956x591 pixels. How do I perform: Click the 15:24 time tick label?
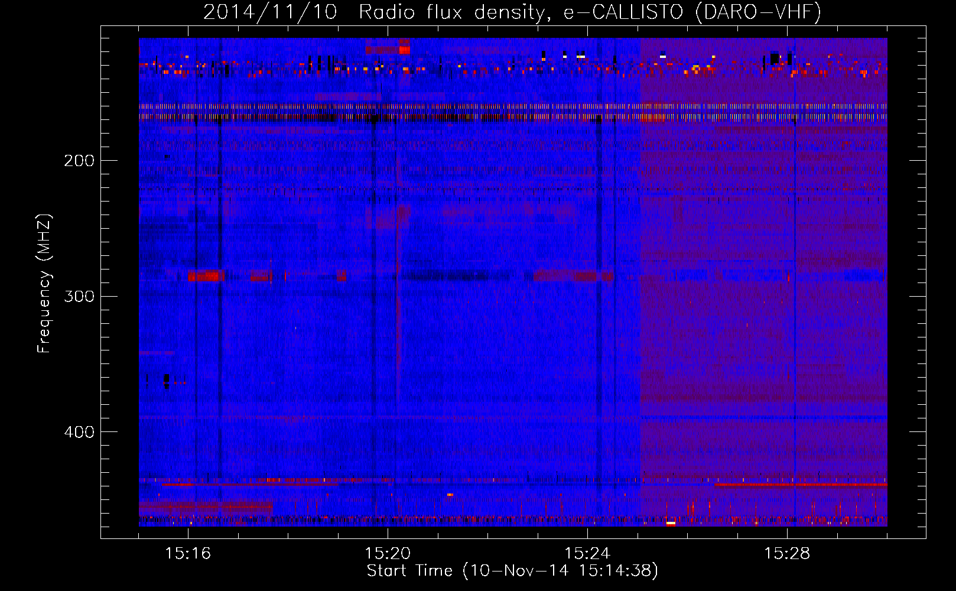click(x=587, y=554)
